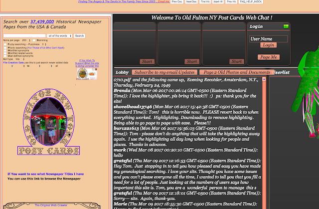Select the Lobby tab

[x=122, y=72]
